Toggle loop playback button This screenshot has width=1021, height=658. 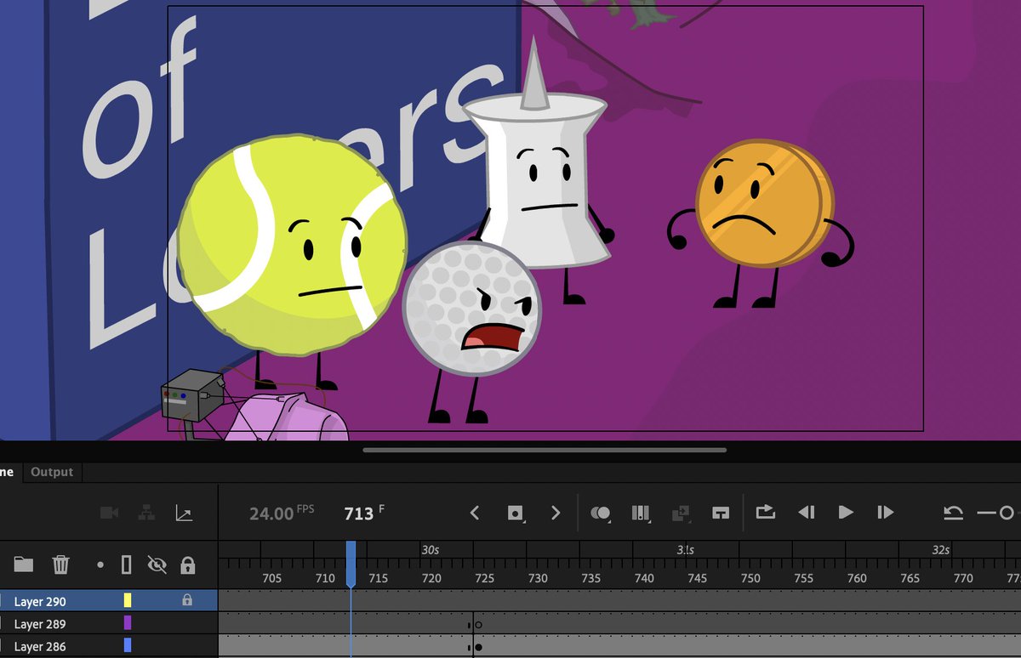click(x=765, y=512)
